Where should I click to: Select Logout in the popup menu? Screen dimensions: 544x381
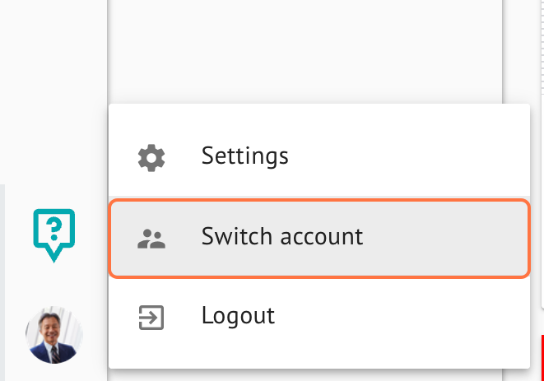(x=319, y=317)
